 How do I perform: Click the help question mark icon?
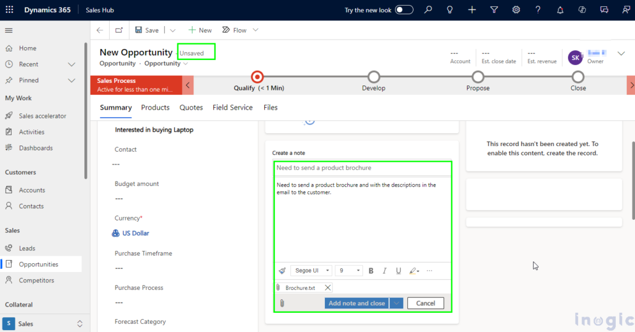[538, 10]
